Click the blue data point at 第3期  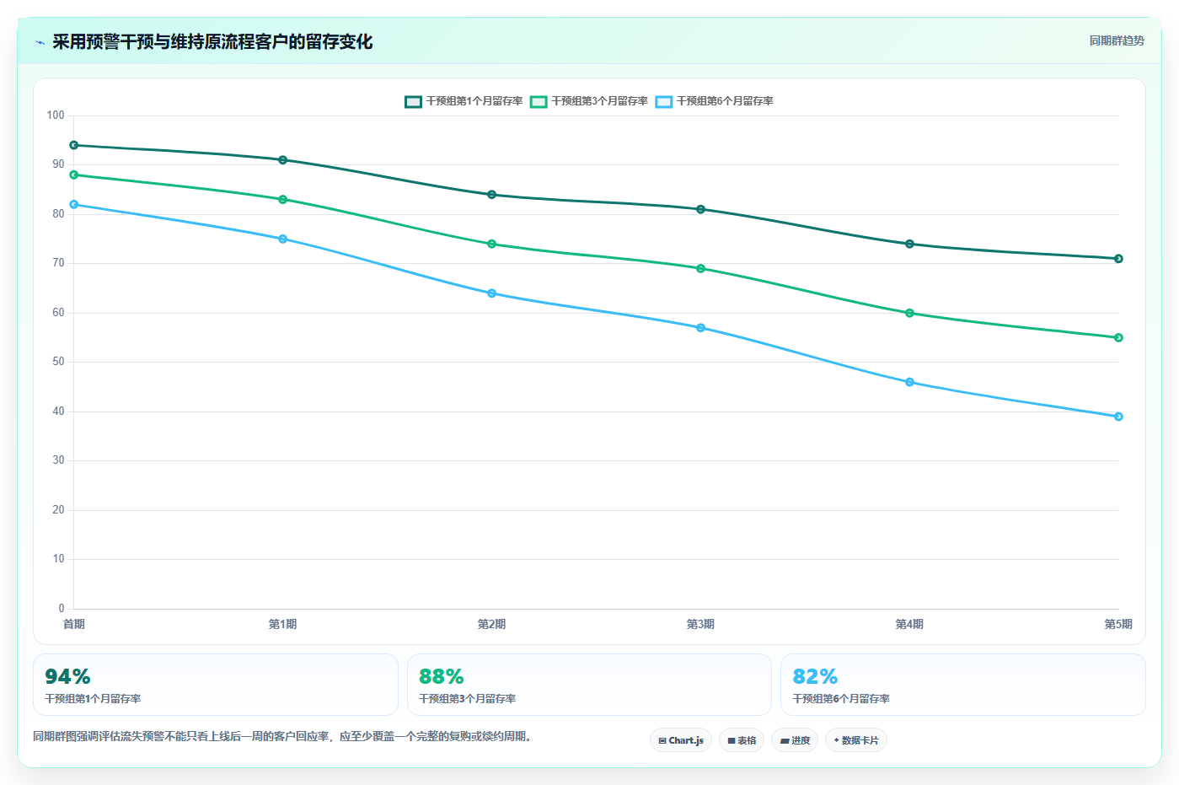[x=701, y=328]
